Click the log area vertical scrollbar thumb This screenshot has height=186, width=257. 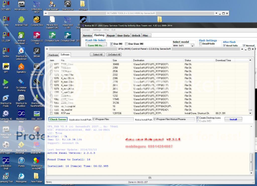pyautogui.click(x=251, y=162)
